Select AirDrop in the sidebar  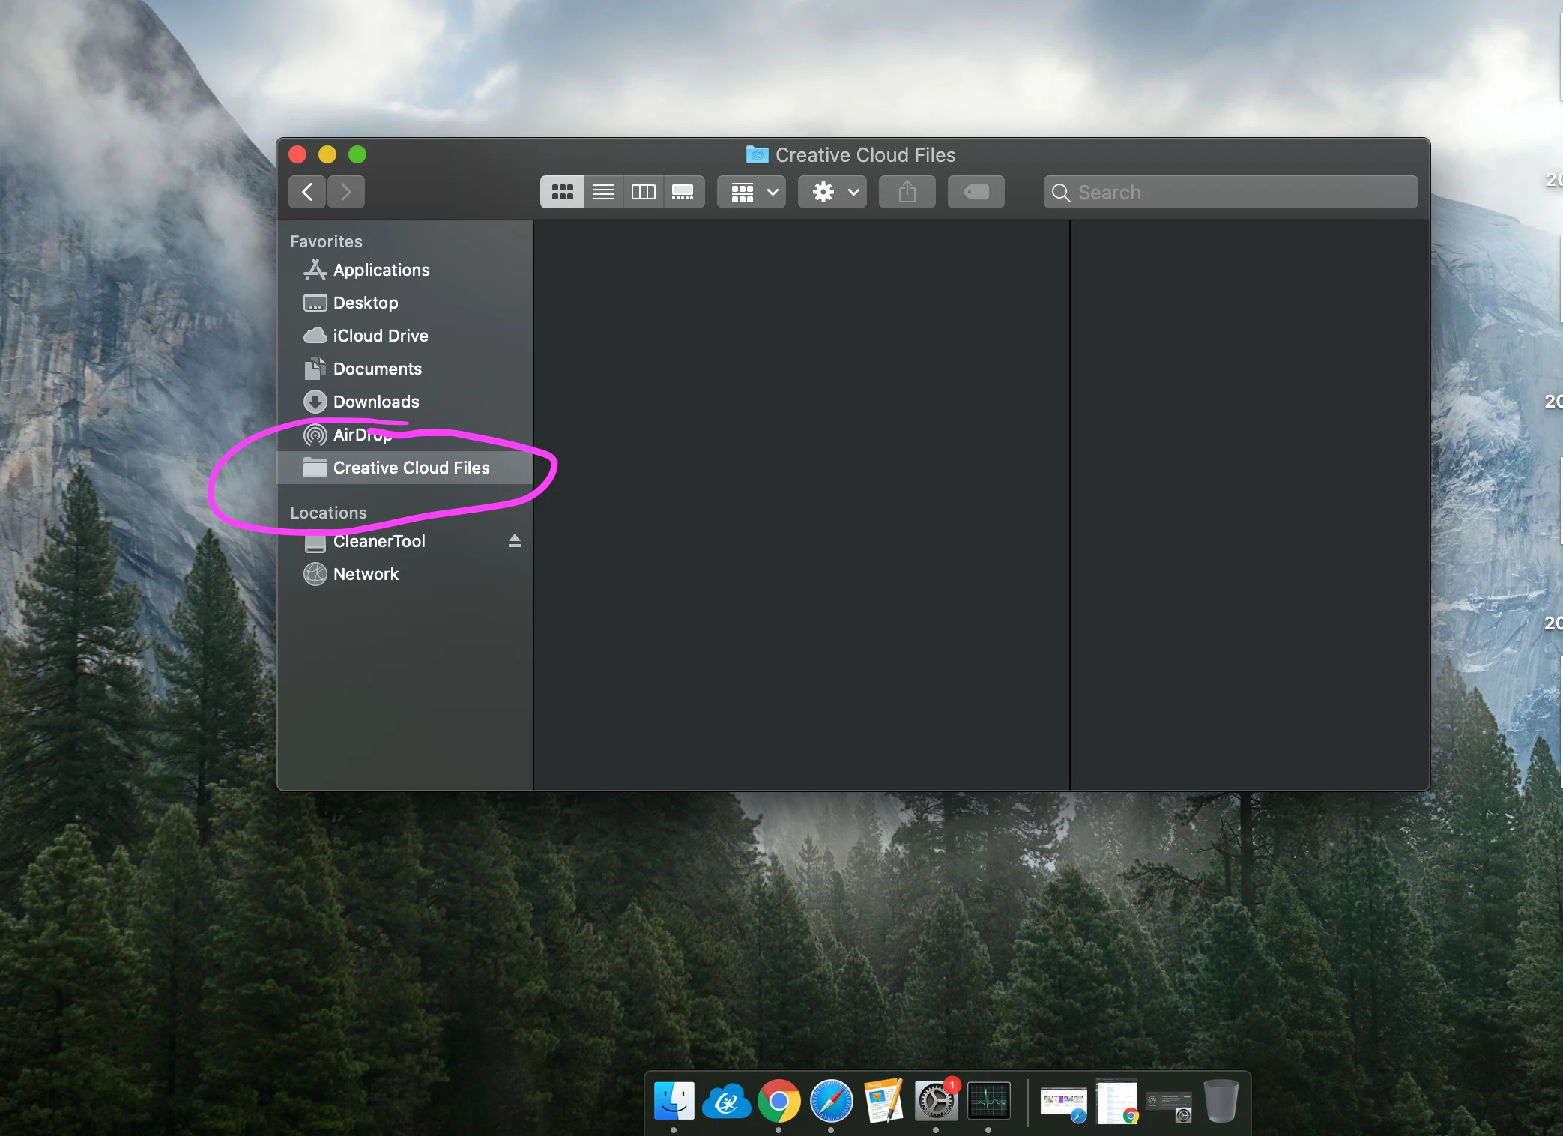coord(352,435)
